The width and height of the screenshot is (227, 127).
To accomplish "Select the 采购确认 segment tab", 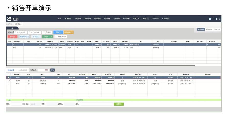I will click(209, 29).
